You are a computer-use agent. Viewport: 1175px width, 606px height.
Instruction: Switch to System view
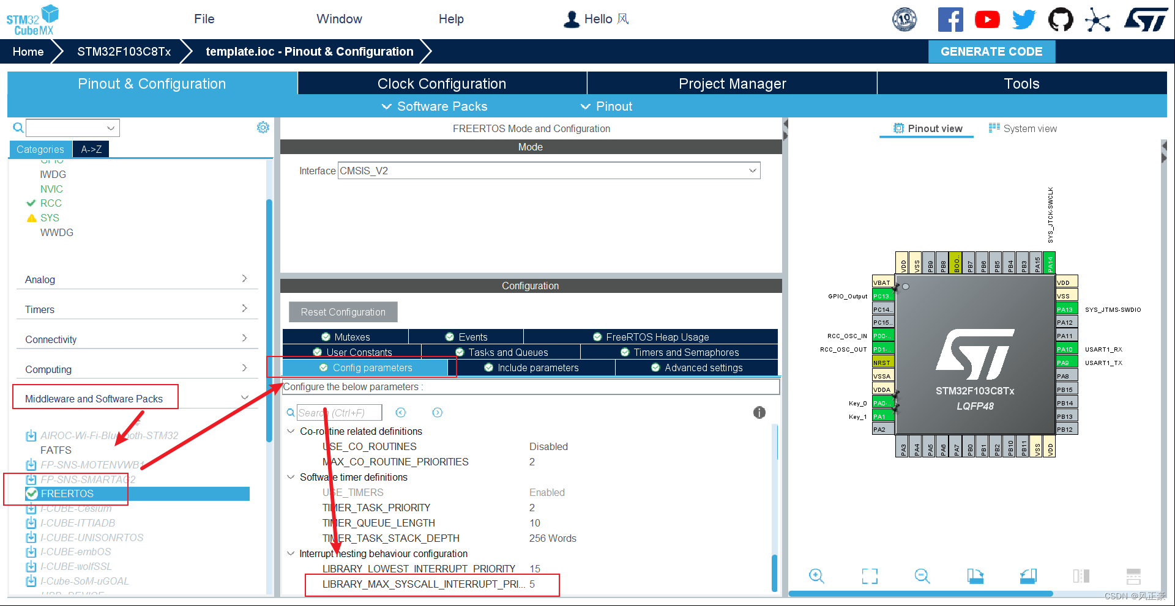coord(1023,128)
